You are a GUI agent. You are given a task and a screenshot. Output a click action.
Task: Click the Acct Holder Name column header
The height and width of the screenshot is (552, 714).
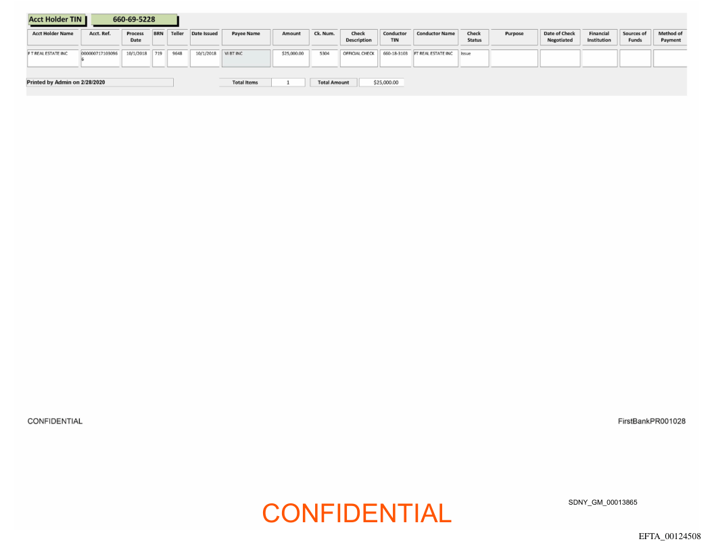[x=53, y=34]
